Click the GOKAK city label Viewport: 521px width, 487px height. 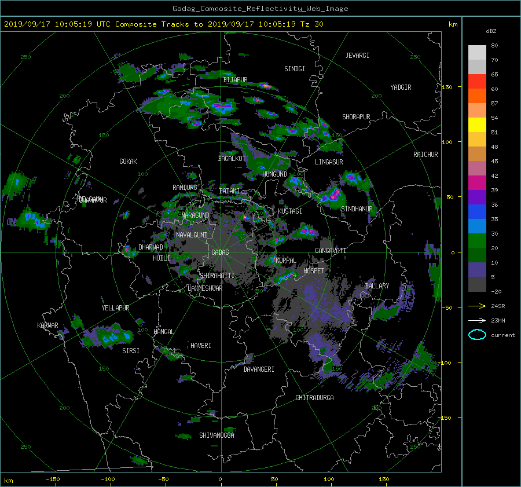point(129,162)
